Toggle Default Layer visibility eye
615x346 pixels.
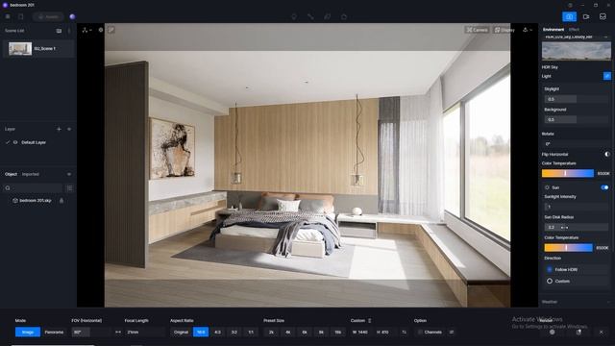click(15, 142)
